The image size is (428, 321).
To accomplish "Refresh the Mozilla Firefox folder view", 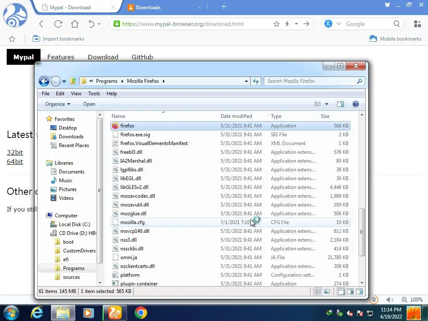I will point(256,81).
